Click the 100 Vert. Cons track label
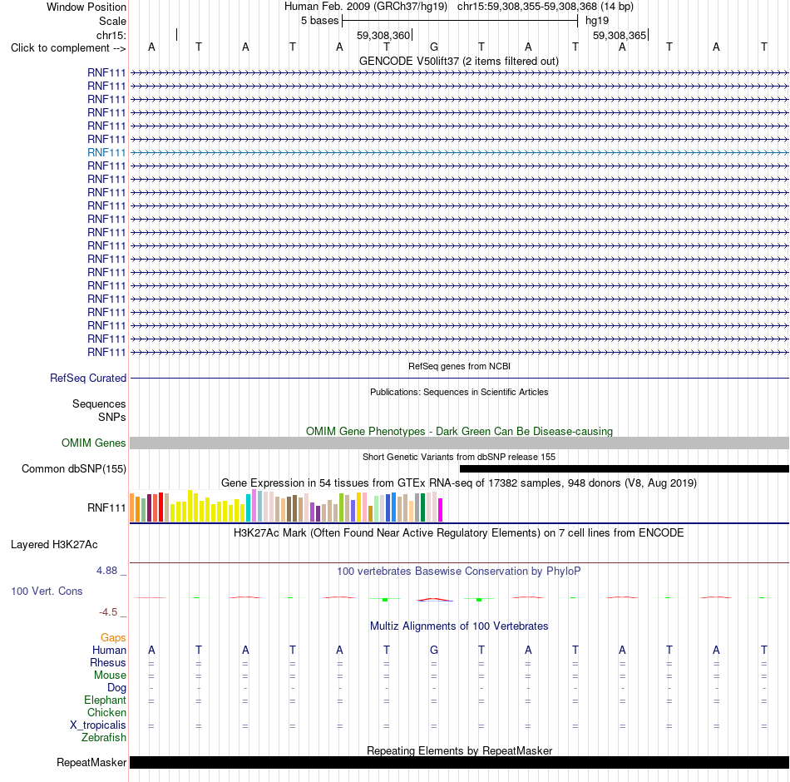This screenshot has width=790, height=782. click(47, 591)
